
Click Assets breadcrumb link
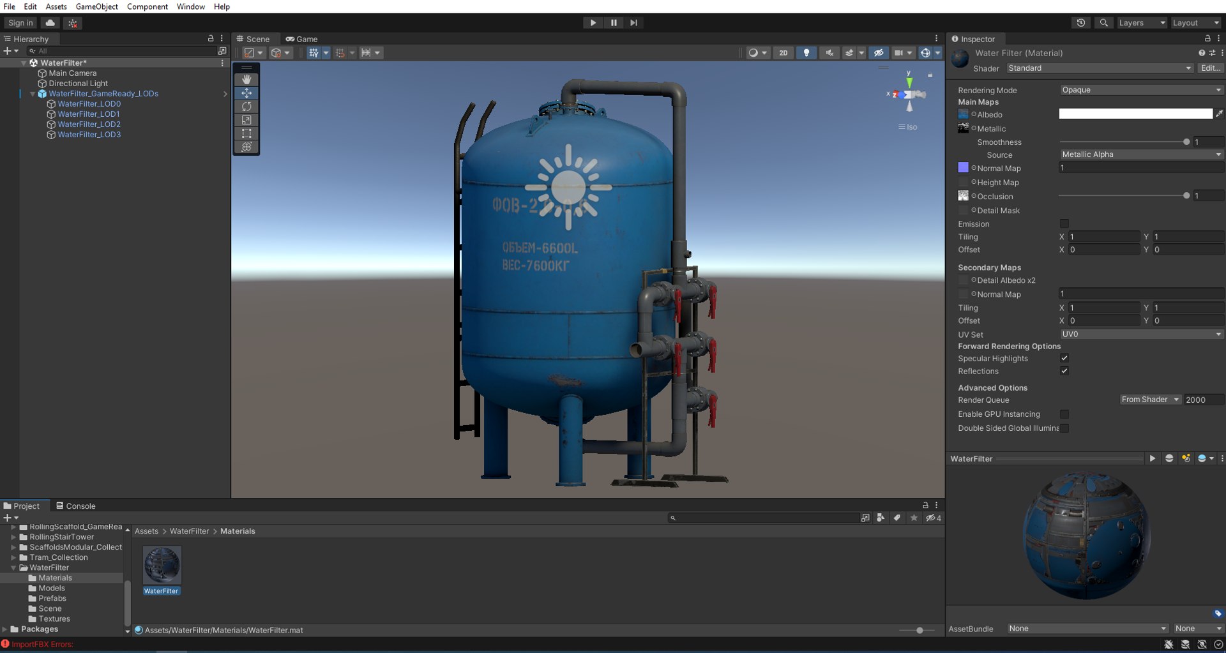146,531
